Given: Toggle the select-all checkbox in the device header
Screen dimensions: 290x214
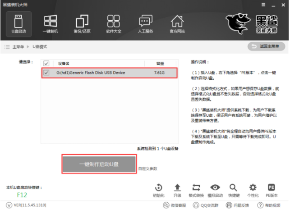Looking at the screenshot, I should tap(46, 64).
